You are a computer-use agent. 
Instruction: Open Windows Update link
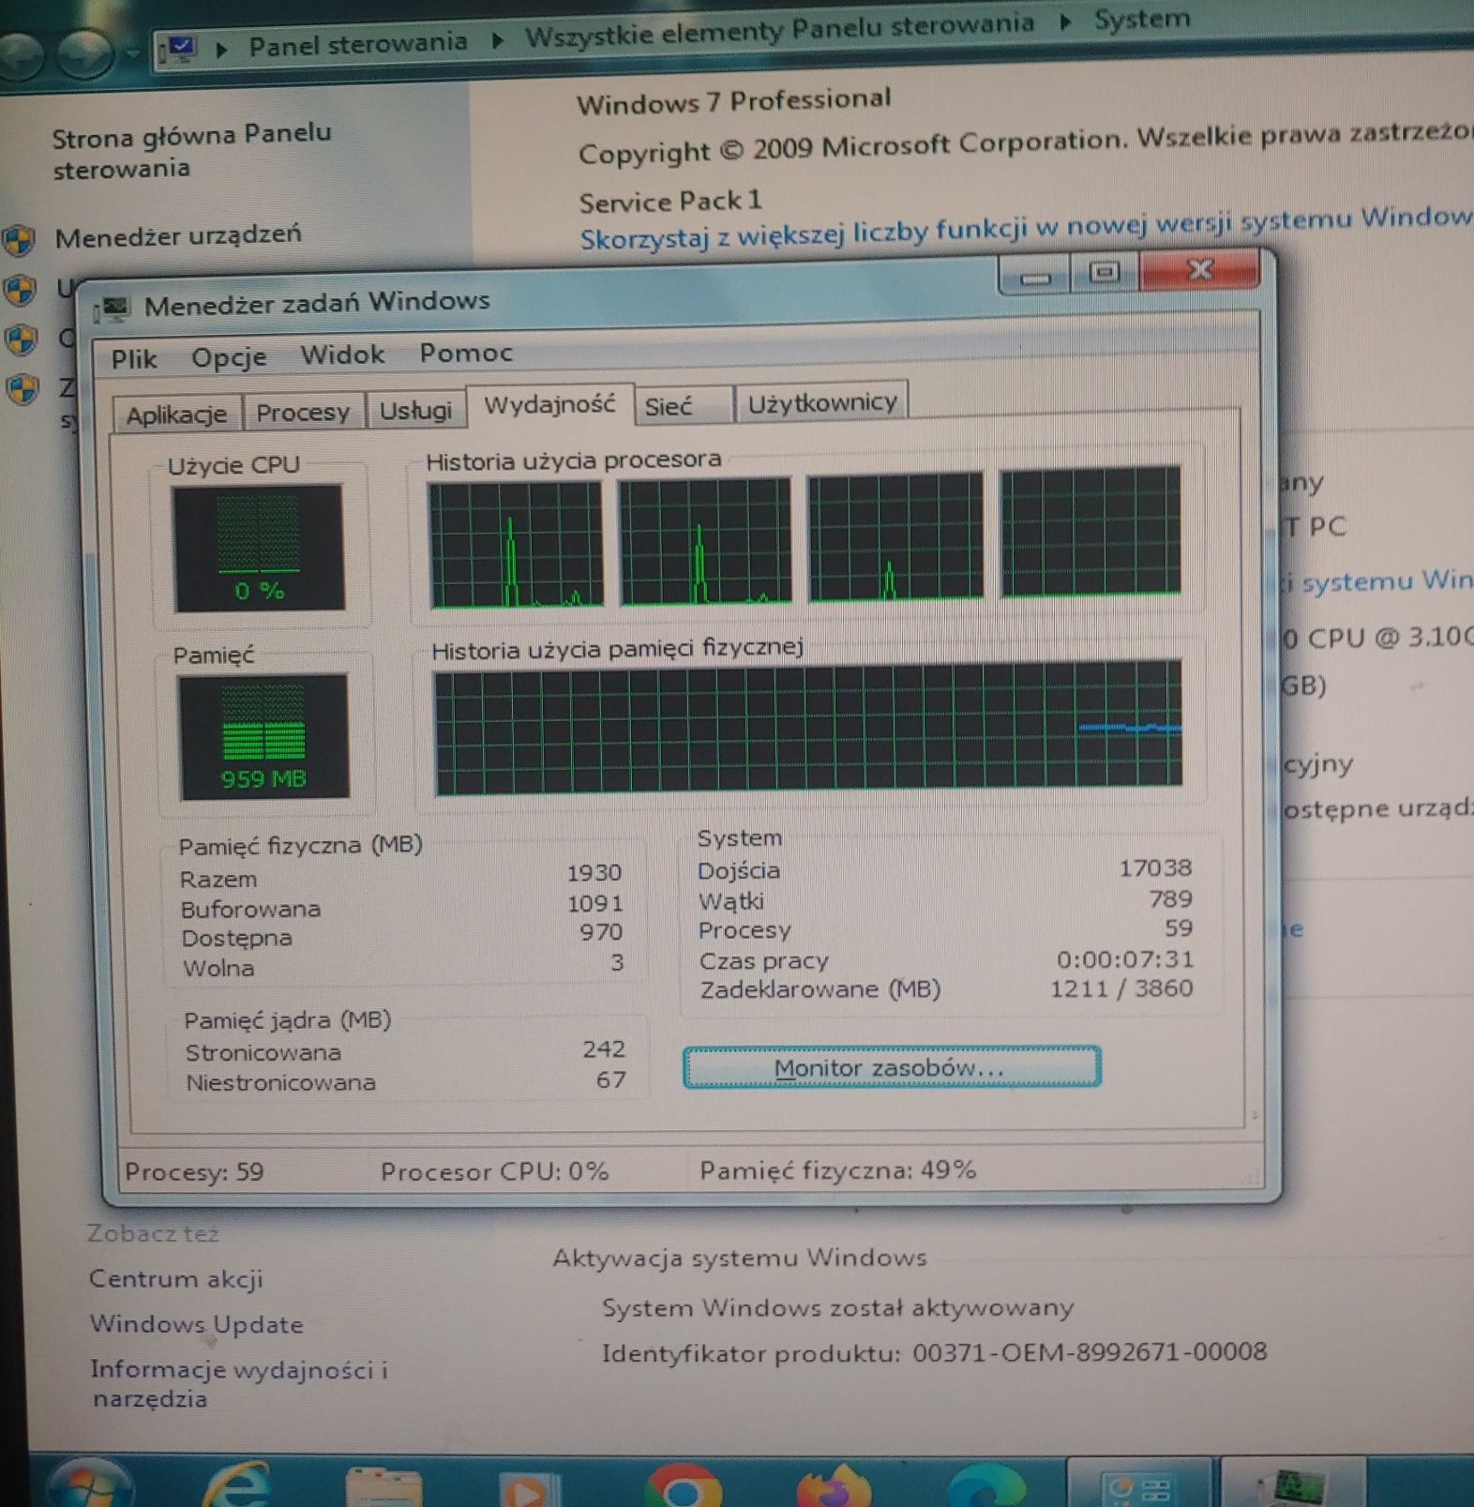click(x=196, y=1324)
